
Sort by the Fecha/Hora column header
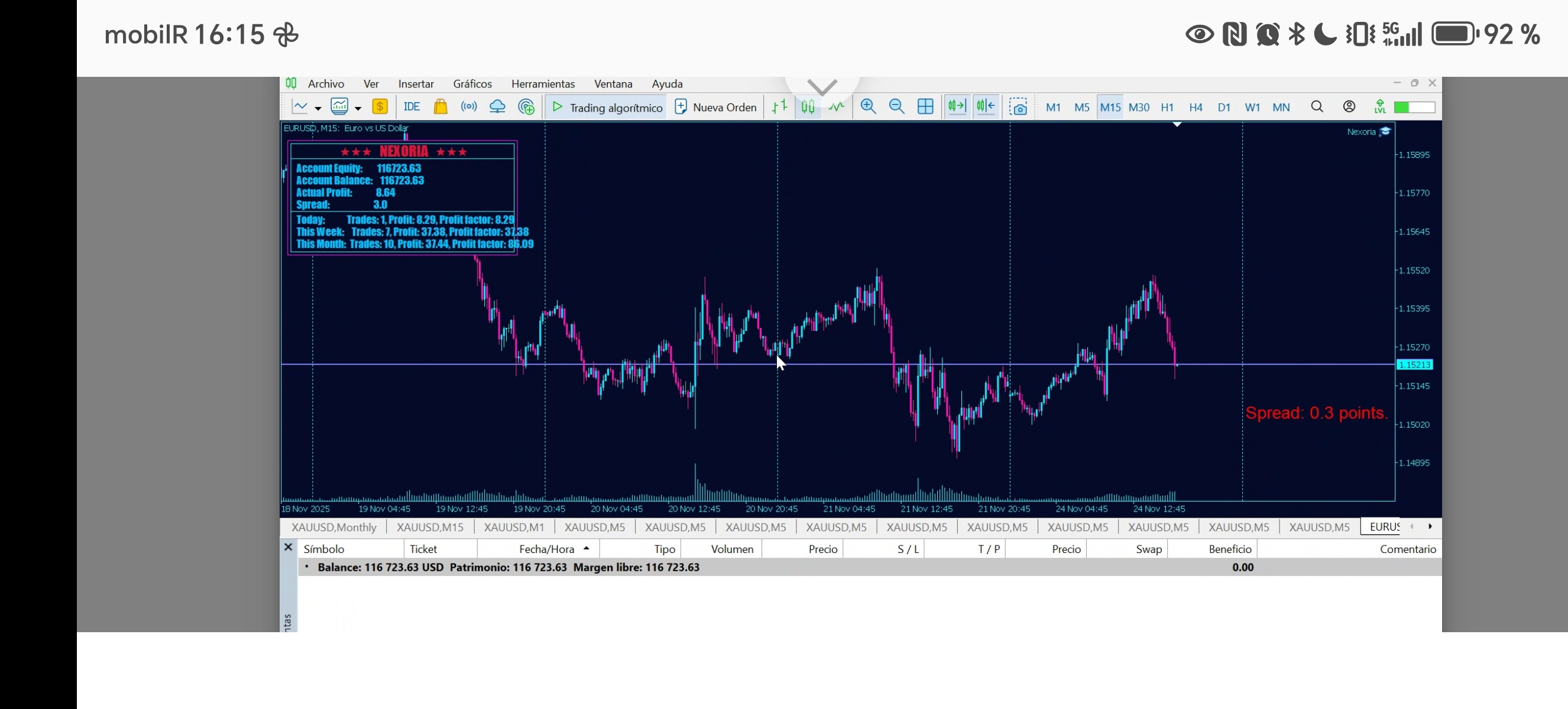546,549
